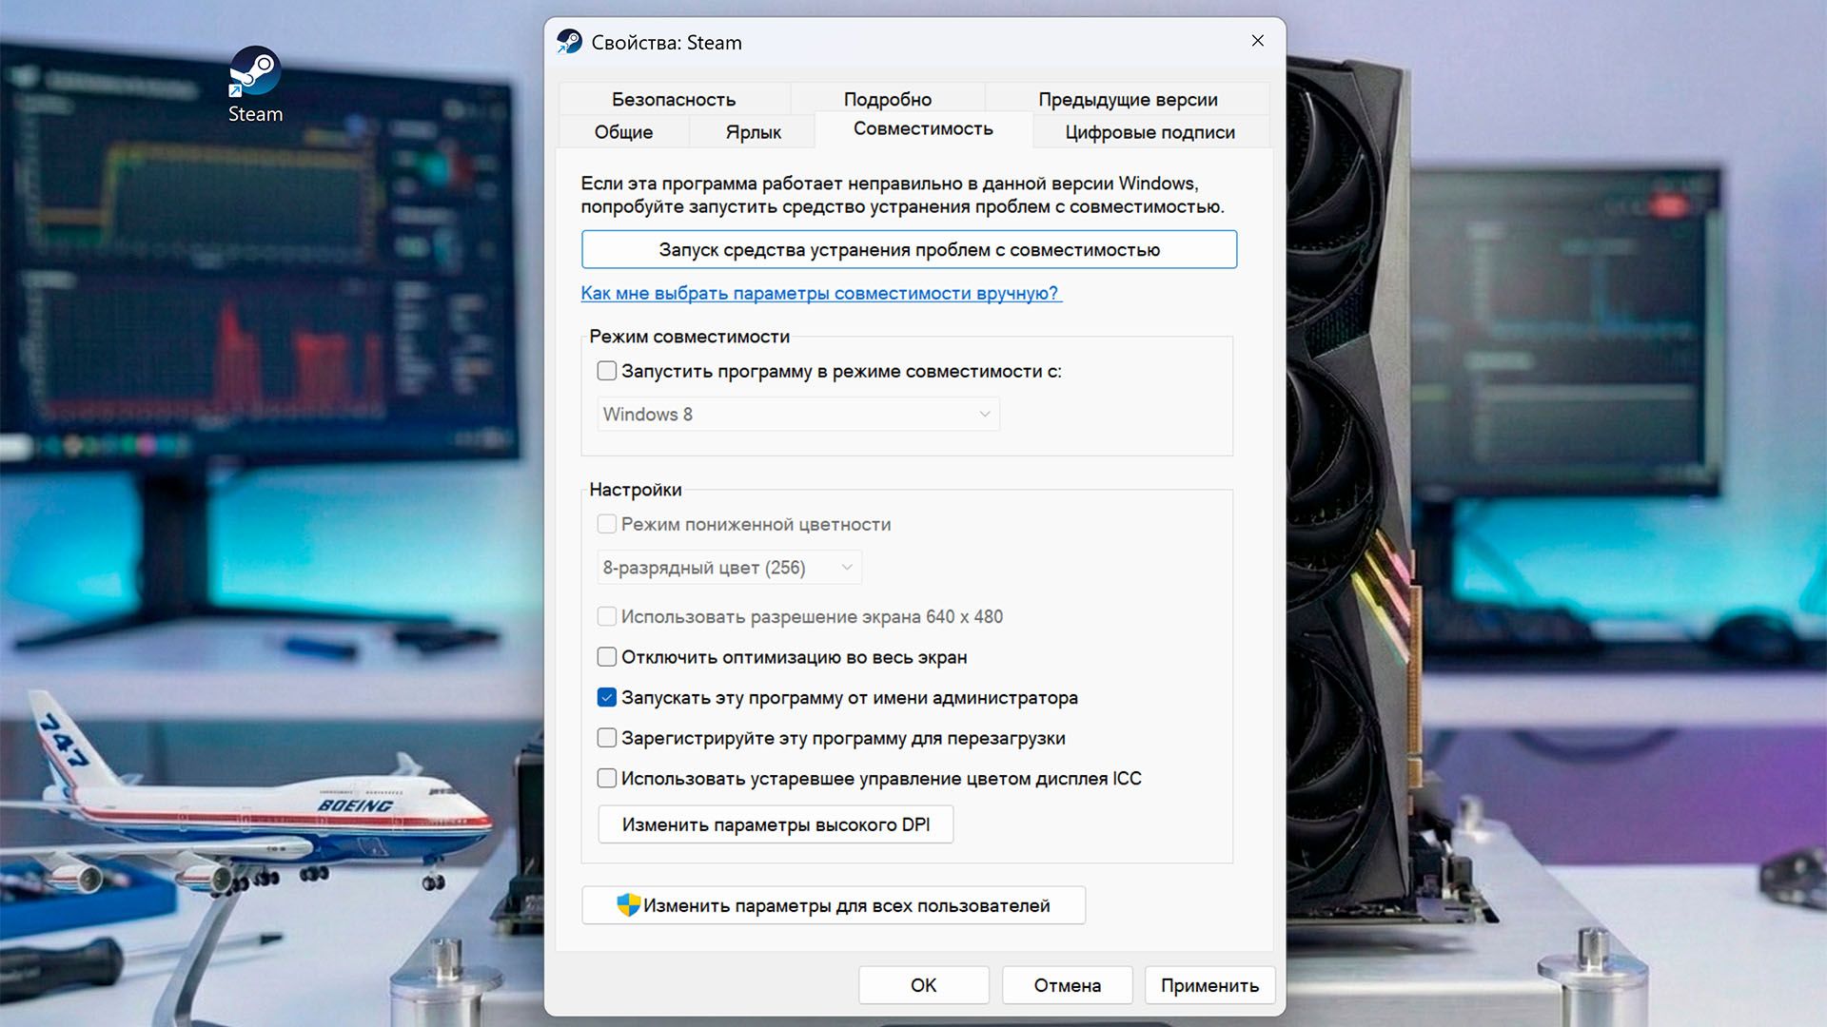Viewport: 1827px width, 1027px height.
Task: Open the manual compatibility settings help link
Action: pos(820,293)
